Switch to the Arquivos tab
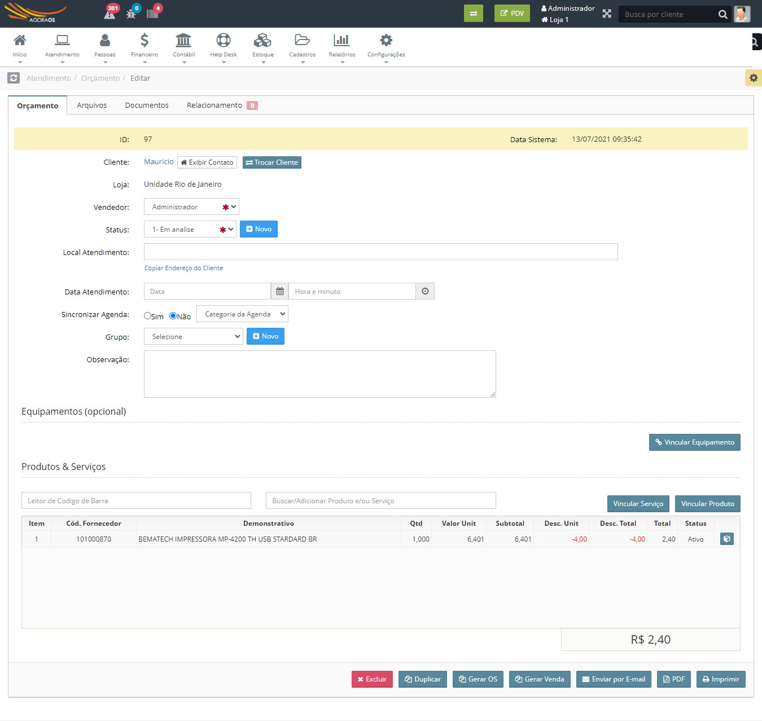Image resolution: width=762 pixels, height=721 pixels. [x=92, y=105]
